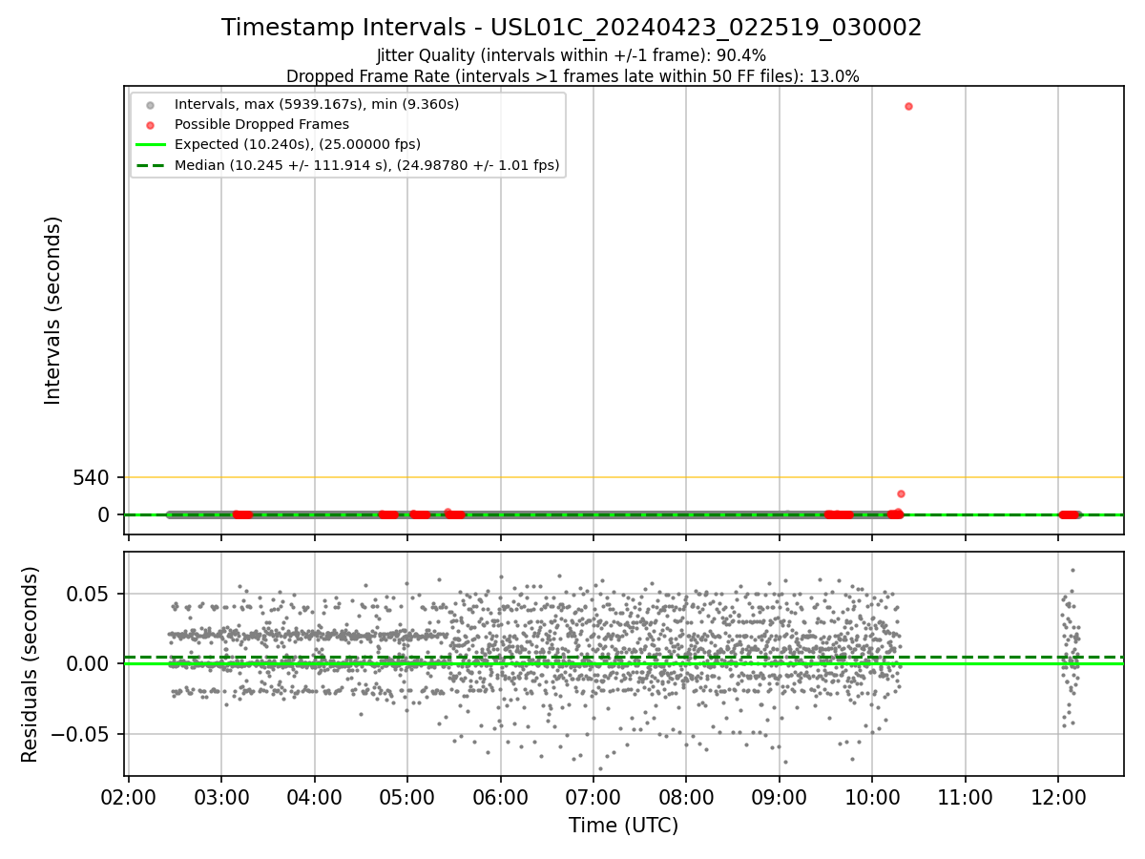The width and height of the screenshot is (1145, 859).
Task: Select the 'Jitter Quality' 90.4% subtitle line
Action: pyautogui.click(x=572, y=55)
